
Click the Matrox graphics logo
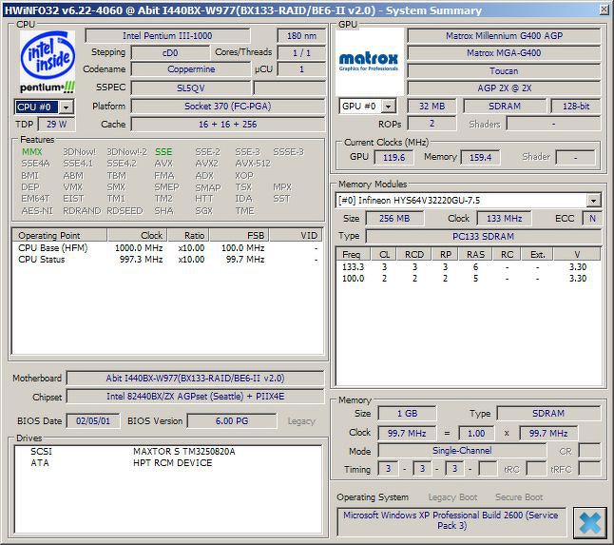(x=370, y=62)
